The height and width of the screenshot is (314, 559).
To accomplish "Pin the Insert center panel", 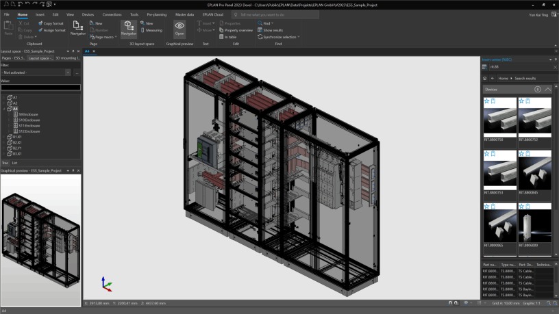I will click(556, 60).
